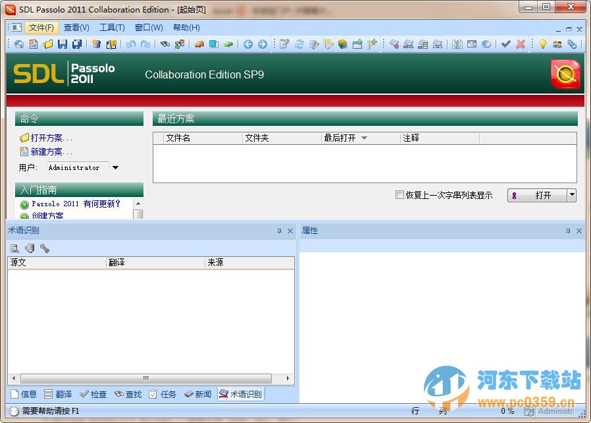Image resolution: width=591 pixels, height=423 pixels.
Task: Select the Save All toolbar icon
Action: click(x=78, y=45)
